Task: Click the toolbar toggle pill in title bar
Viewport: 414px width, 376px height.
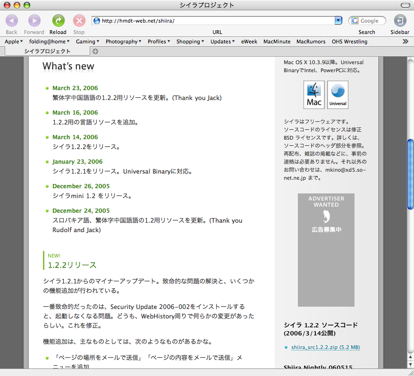Action: [405, 5]
